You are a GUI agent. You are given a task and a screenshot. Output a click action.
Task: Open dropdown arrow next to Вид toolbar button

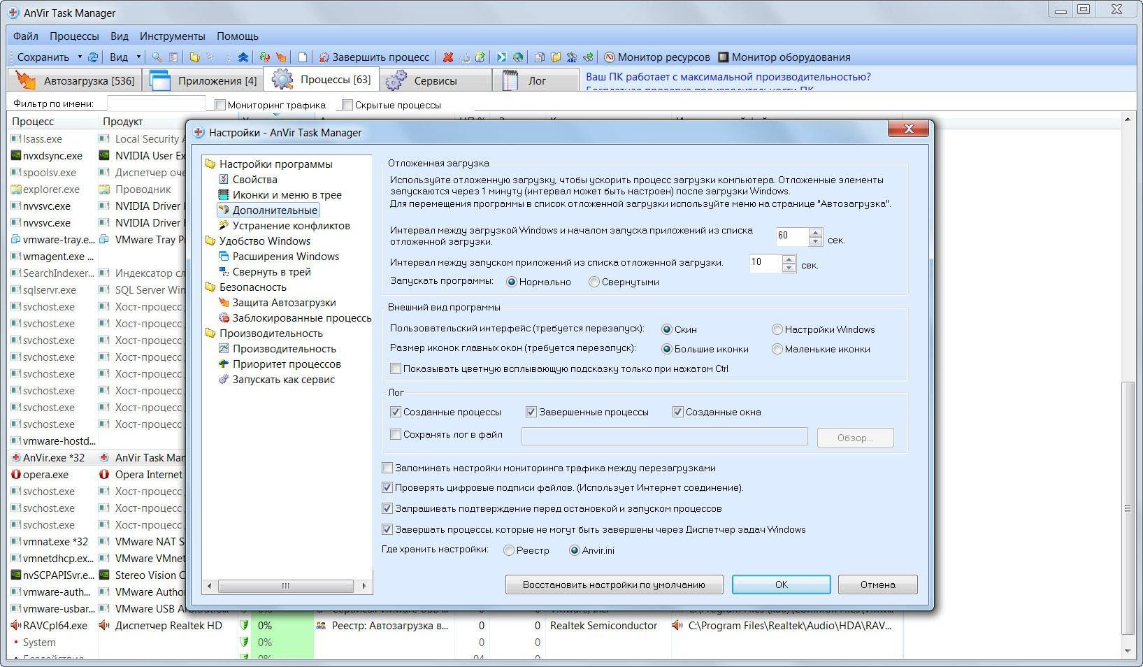pyautogui.click(x=138, y=57)
